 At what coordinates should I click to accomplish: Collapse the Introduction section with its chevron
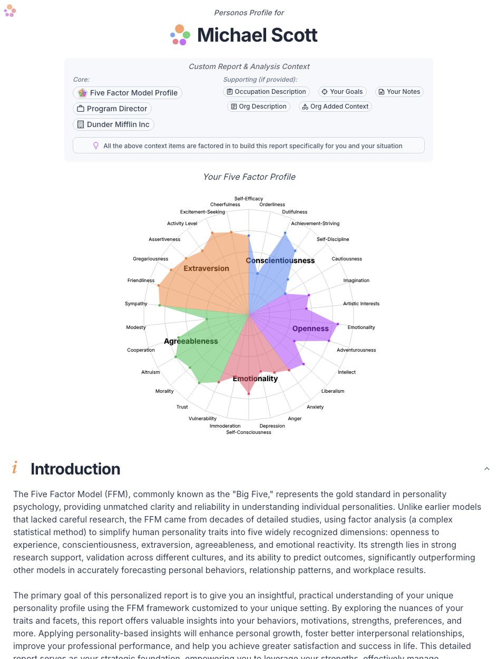point(487,469)
